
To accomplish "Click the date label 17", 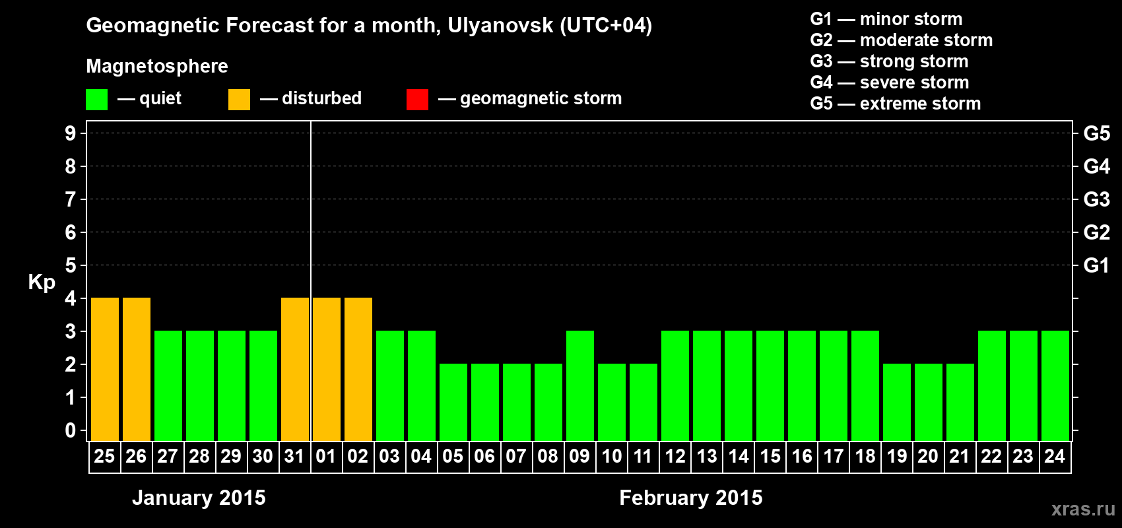I will click(x=834, y=457).
